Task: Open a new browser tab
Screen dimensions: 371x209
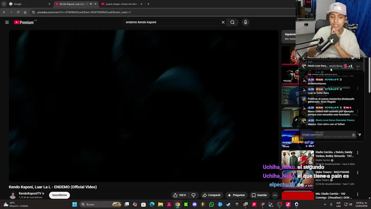Action: point(148,4)
